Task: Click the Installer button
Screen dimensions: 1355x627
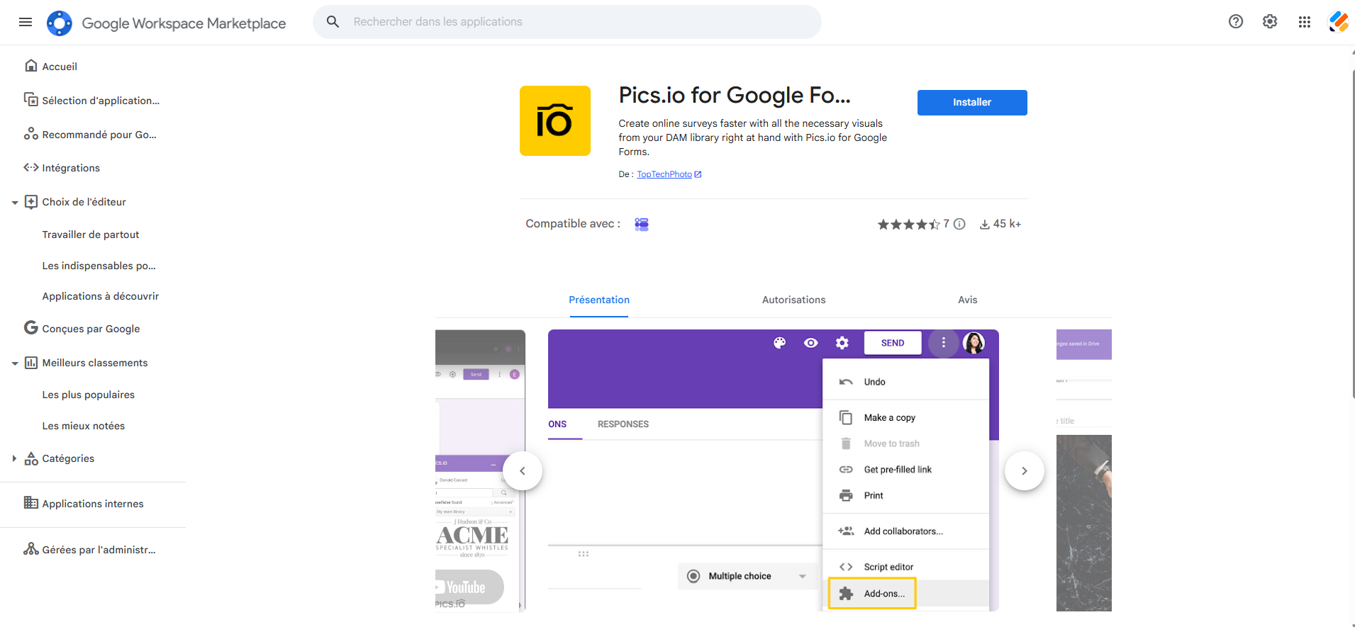Action: 972,103
